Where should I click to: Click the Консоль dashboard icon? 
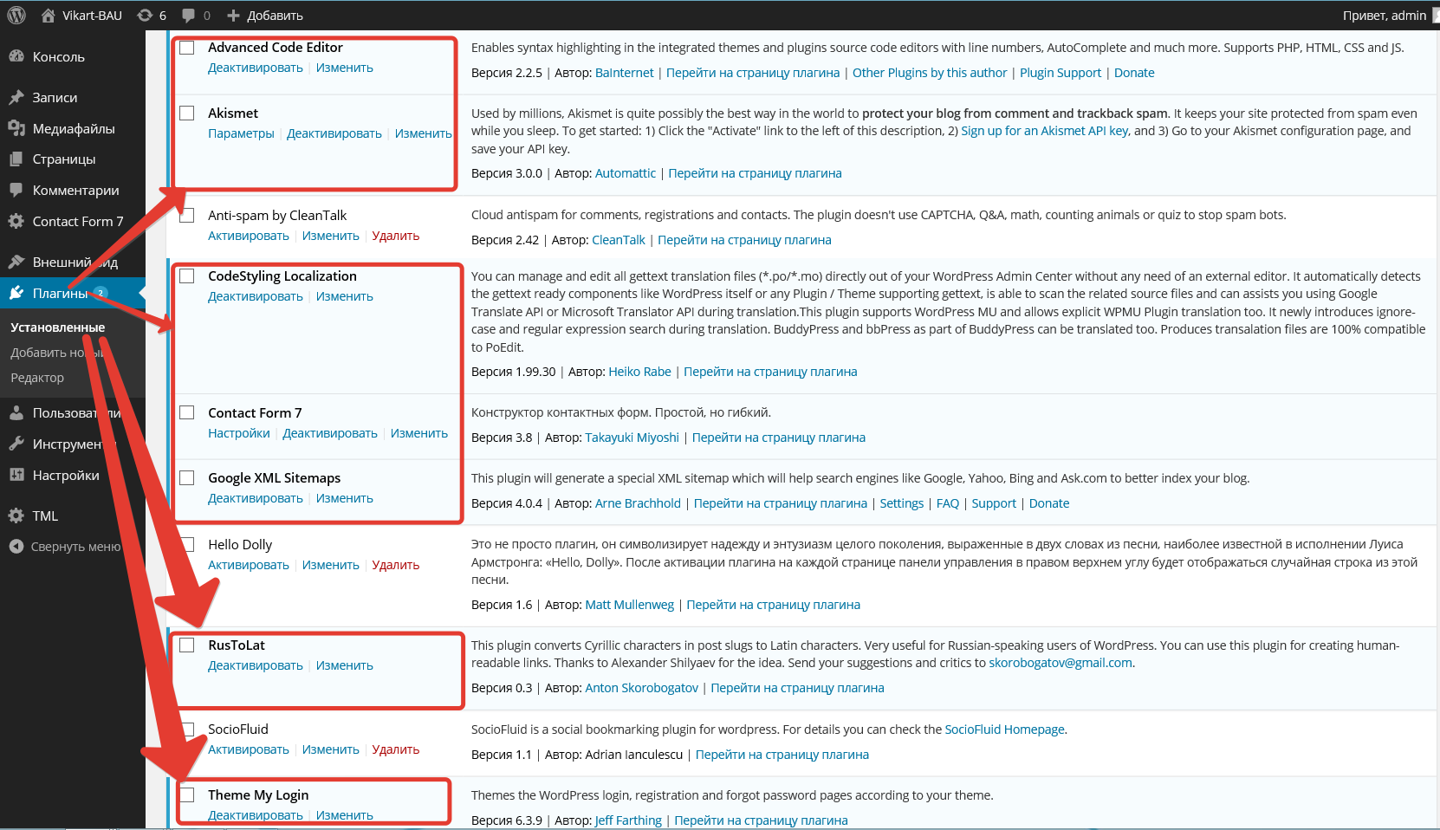(x=16, y=56)
